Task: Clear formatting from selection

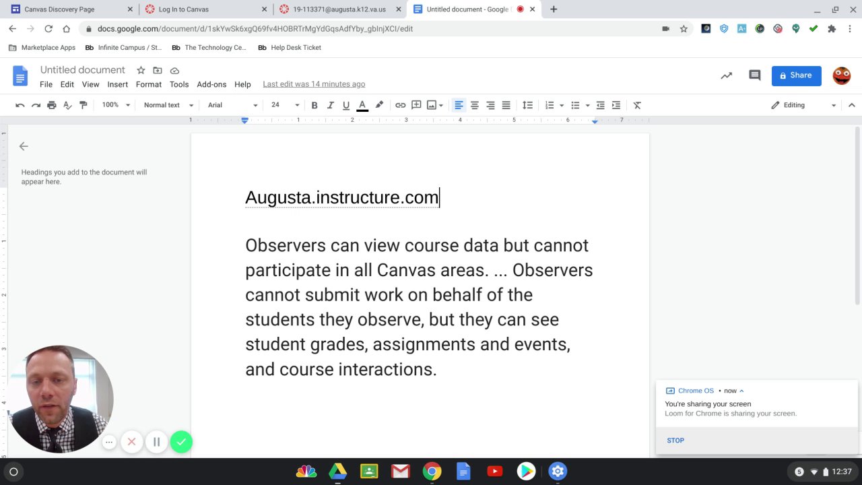Action: (x=637, y=105)
